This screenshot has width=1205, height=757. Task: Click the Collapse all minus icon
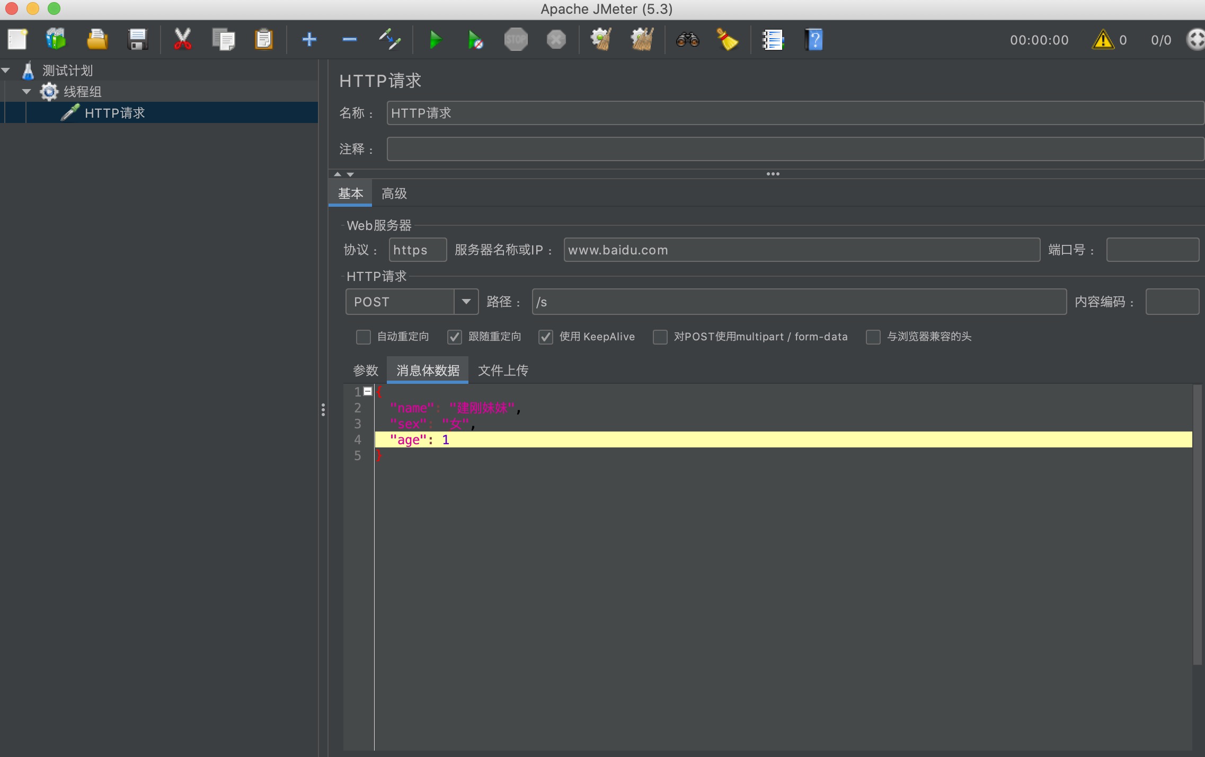pyautogui.click(x=350, y=40)
